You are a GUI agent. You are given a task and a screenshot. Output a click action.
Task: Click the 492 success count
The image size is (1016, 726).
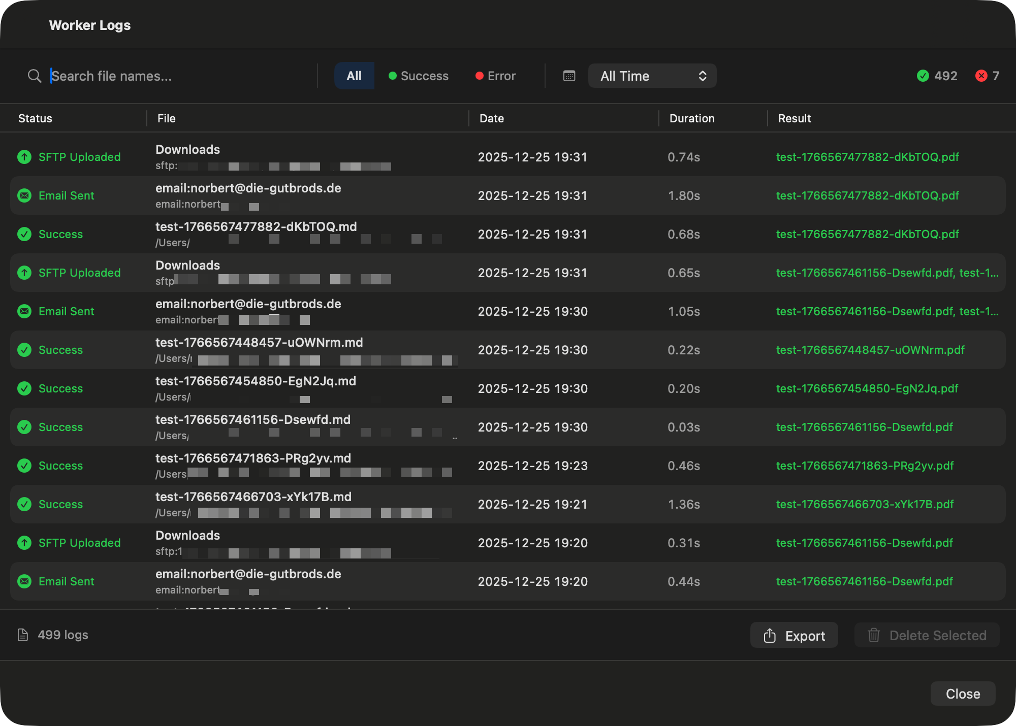coord(946,76)
